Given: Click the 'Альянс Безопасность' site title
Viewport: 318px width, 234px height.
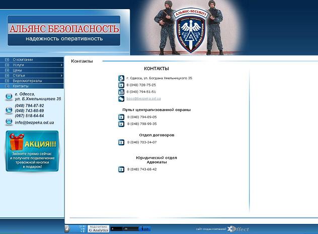Looking at the screenshot, I should tap(64, 29).
